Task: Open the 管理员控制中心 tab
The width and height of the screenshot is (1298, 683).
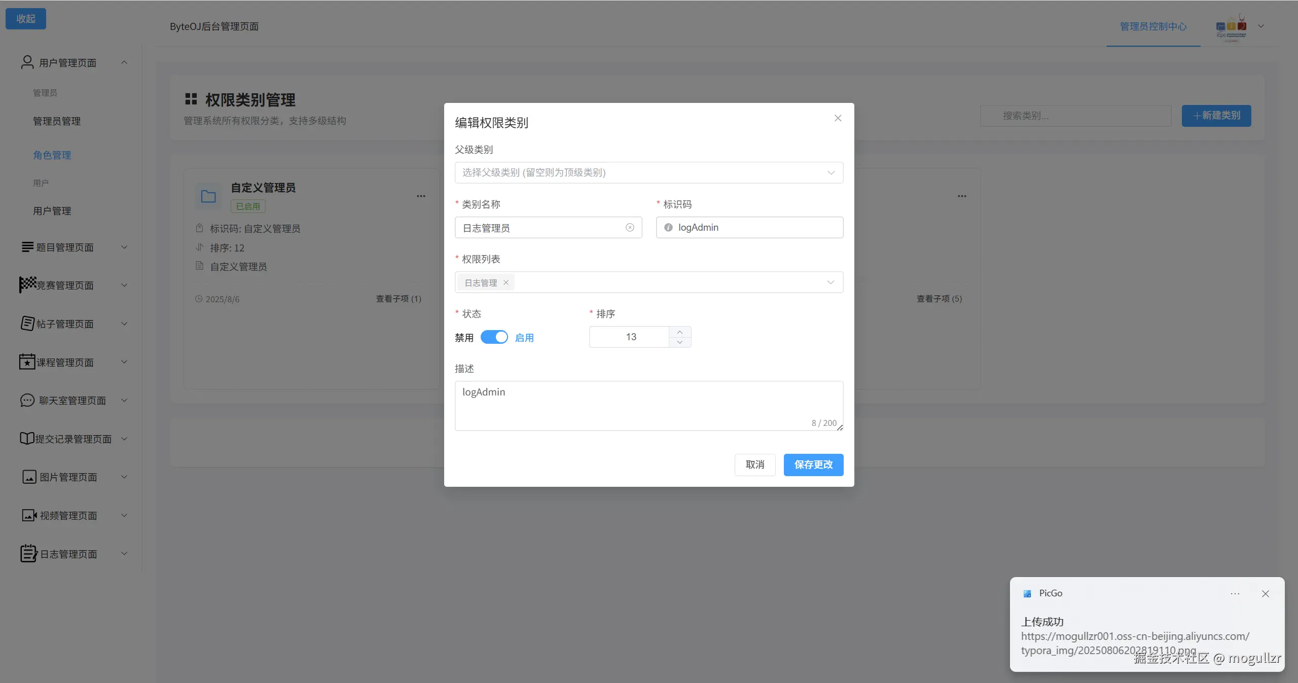Action: (x=1153, y=26)
